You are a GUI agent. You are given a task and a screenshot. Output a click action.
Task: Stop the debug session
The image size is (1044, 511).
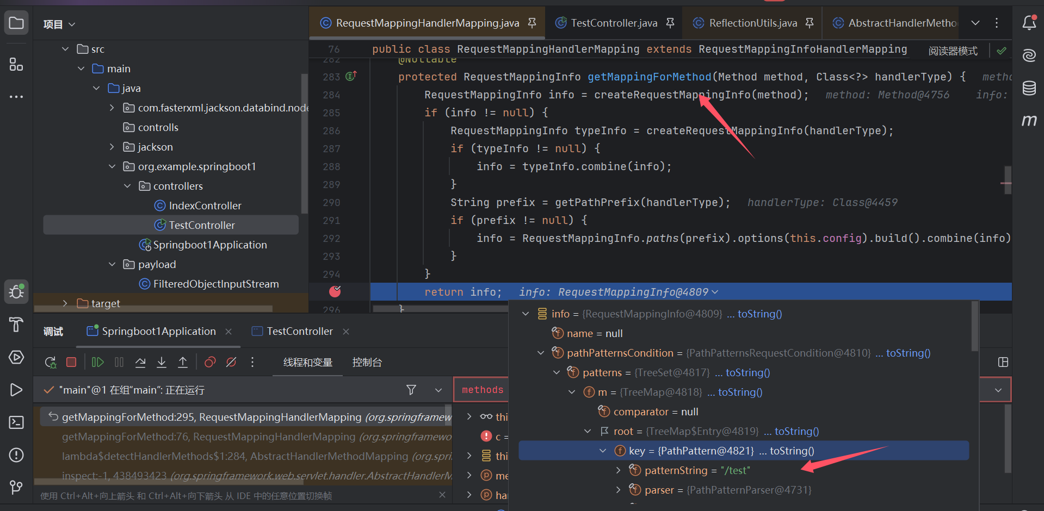coord(71,362)
